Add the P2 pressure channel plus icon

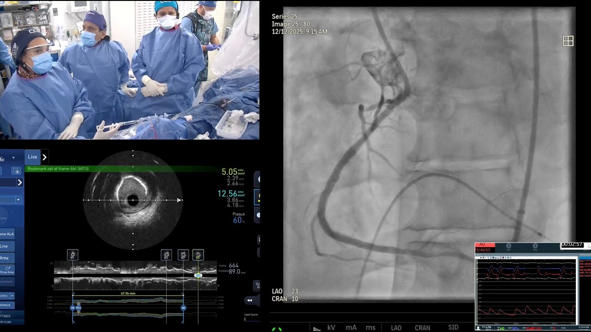(x=509, y=246)
